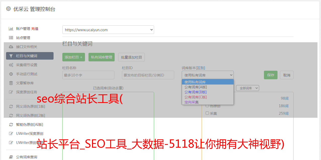Open the 栏目与关键词 sidebar item

coord(30,56)
